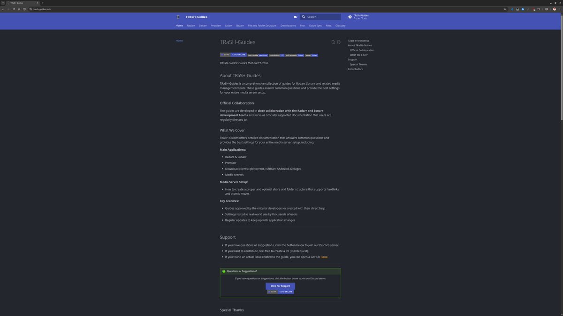Image resolution: width=563 pixels, height=316 pixels.
Task: Click the browser back arrow
Action: point(3,9)
